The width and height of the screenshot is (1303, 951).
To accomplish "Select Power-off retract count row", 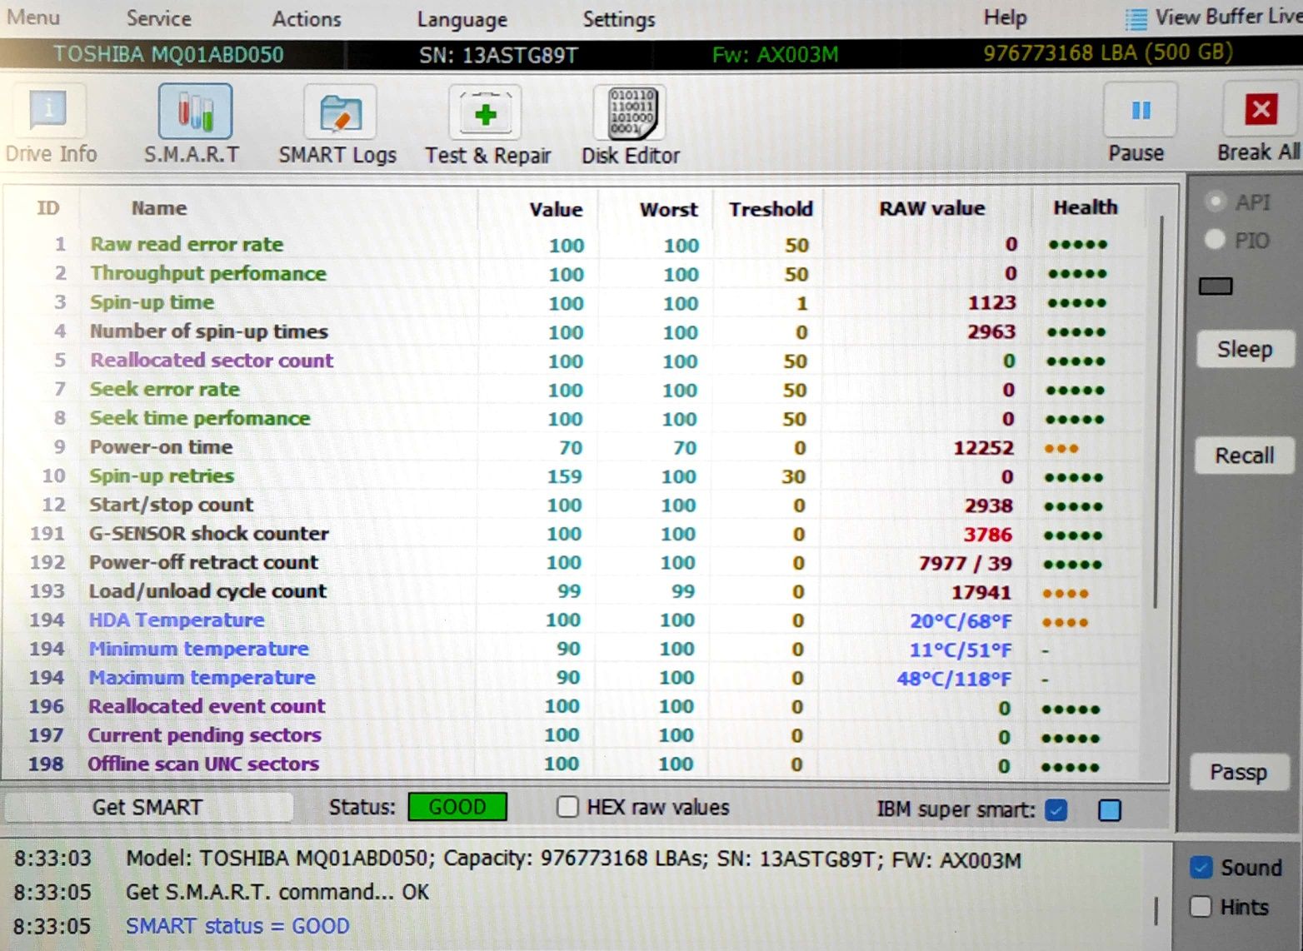I will point(575,562).
